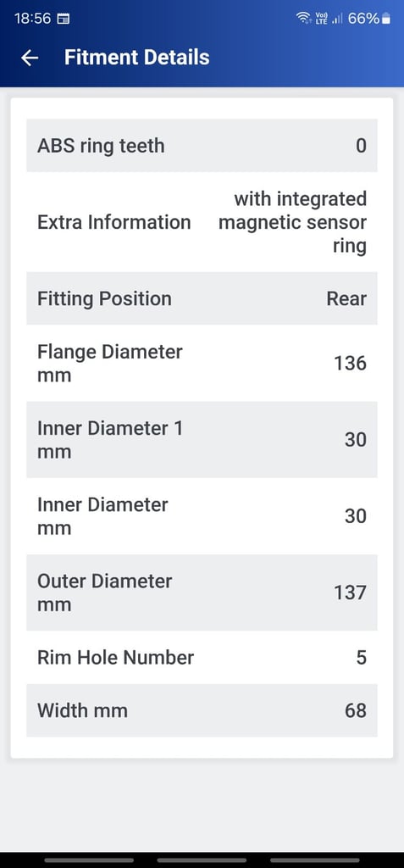Tap the back arrow icon
The width and height of the screenshot is (404, 868).
(30, 58)
